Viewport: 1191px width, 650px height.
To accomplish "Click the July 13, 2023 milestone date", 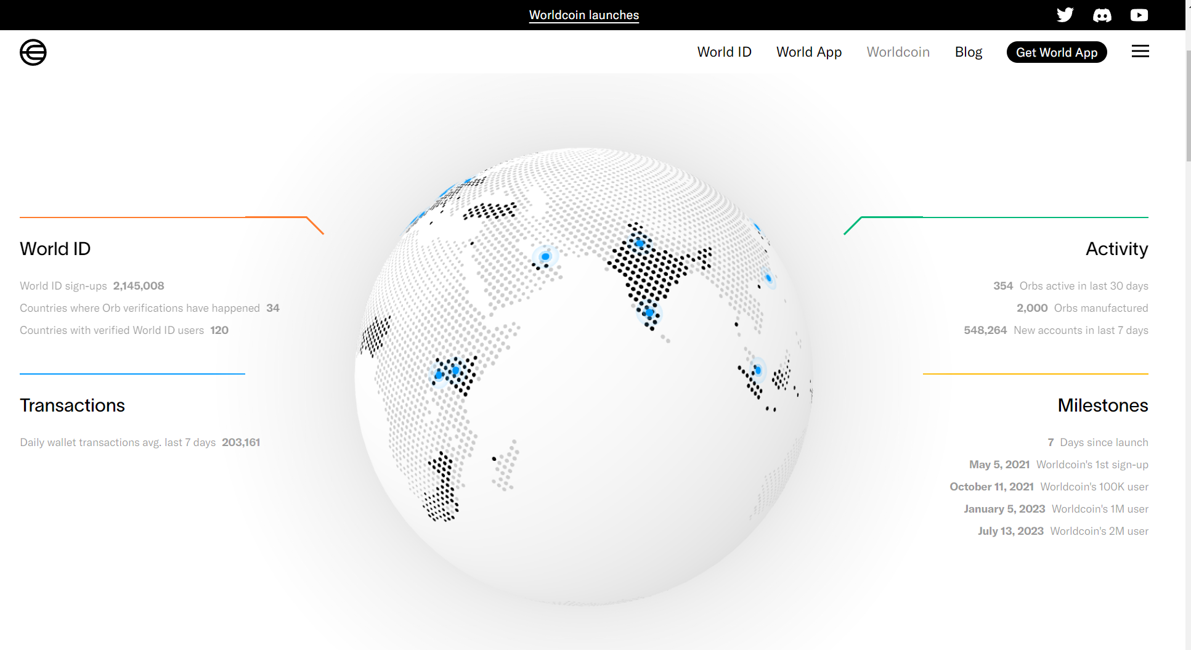I will tap(1010, 531).
